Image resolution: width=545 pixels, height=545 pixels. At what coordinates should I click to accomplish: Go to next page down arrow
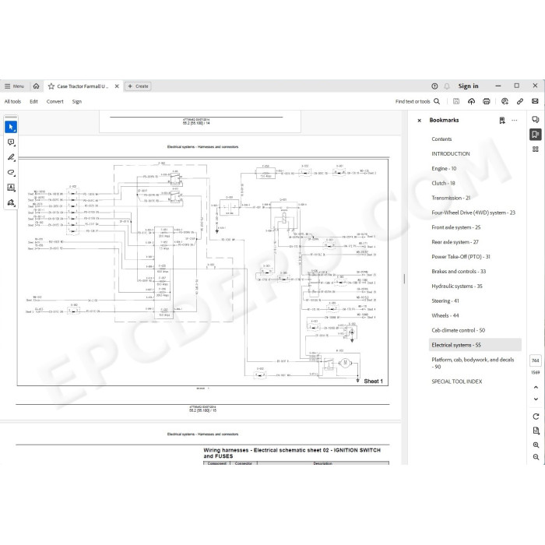[536, 399]
